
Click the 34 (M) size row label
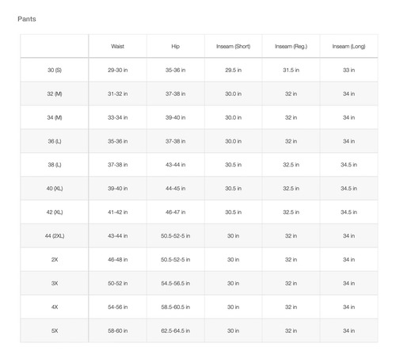point(55,117)
